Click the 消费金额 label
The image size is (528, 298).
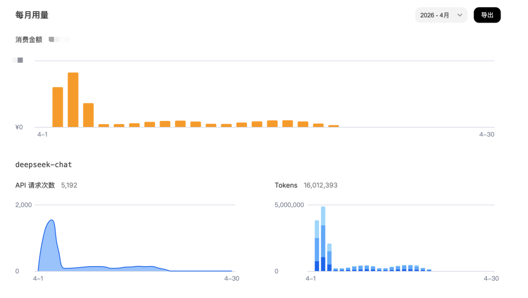pos(29,40)
